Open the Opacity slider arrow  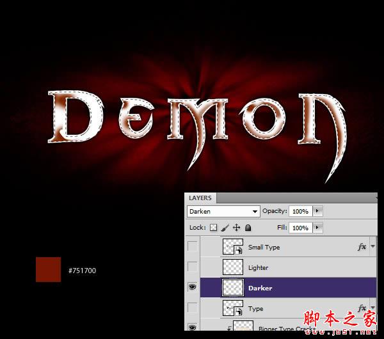click(317, 211)
